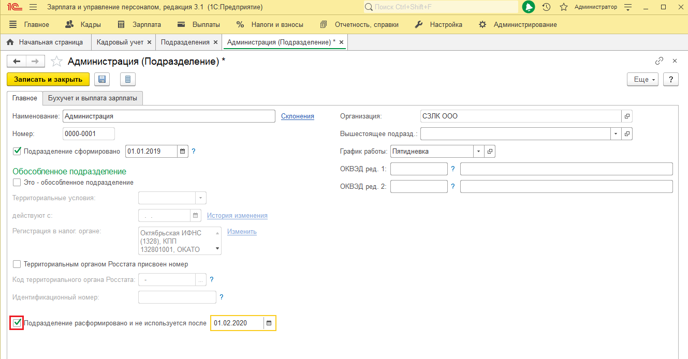Screen dimensions: 688x359
Task: Switch to Подразделения tab
Action: click(185, 42)
